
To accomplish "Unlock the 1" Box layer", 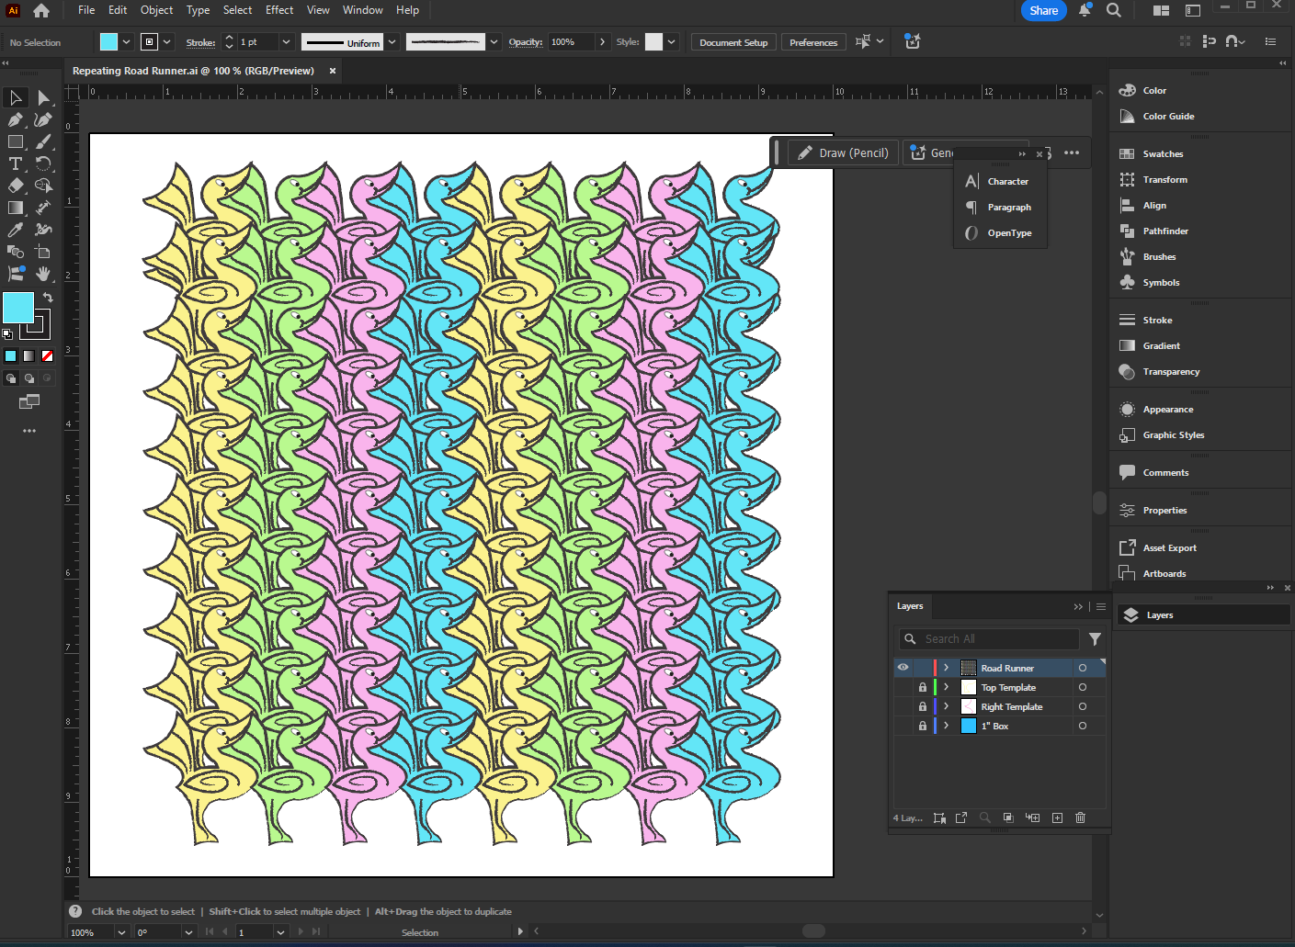I will [923, 726].
